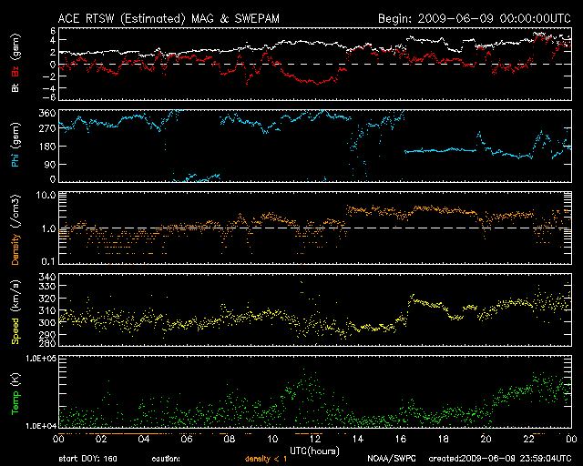583x466 pixels.
Task: Click the '-2' tick on Bz axis
Action: [x=48, y=76]
